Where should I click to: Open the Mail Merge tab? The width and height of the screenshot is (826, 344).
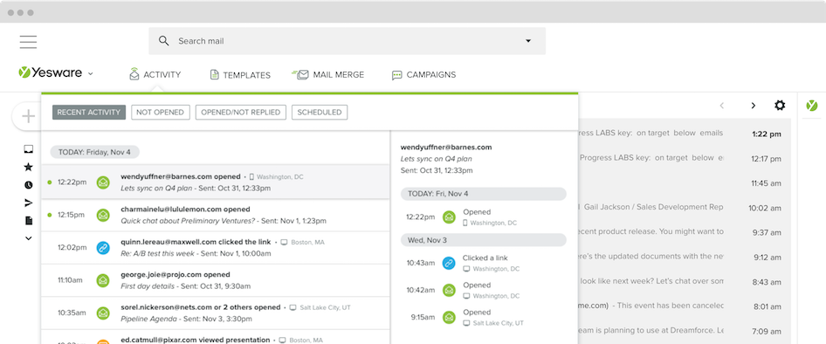point(327,75)
